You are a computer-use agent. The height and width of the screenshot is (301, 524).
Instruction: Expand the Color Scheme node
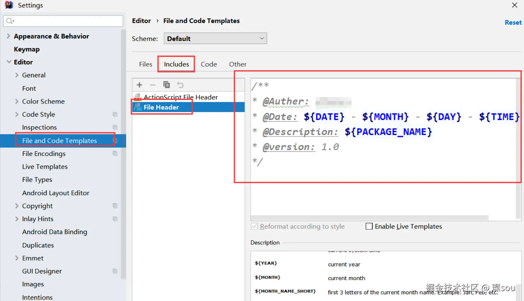[x=17, y=101]
